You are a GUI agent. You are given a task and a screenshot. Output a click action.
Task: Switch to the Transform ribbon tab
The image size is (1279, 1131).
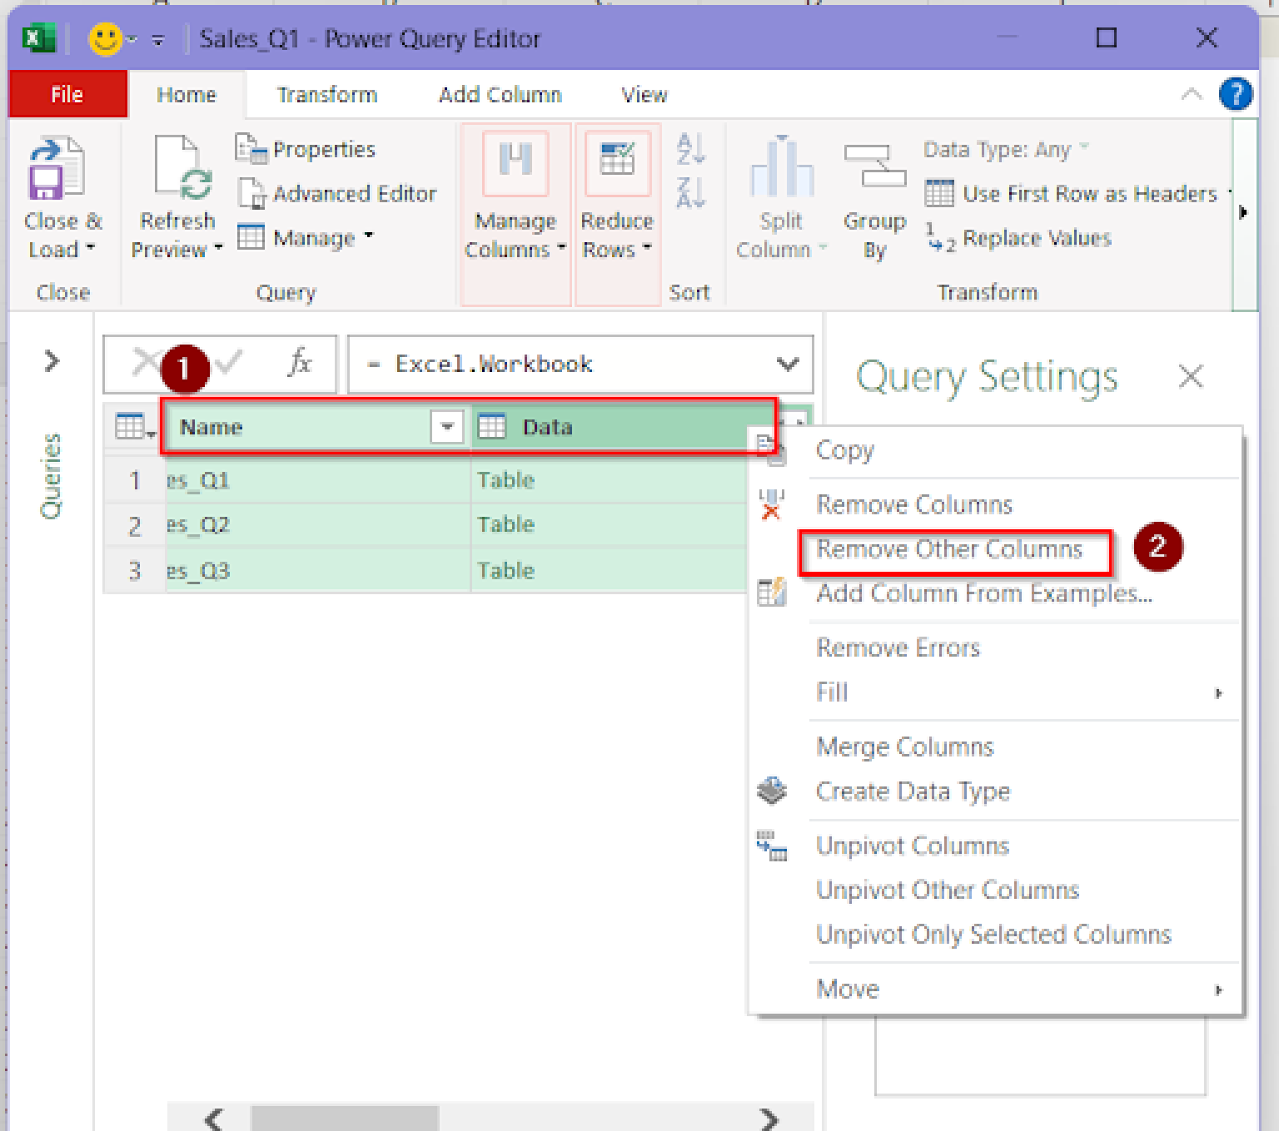pyautogui.click(x=326, y=94)
